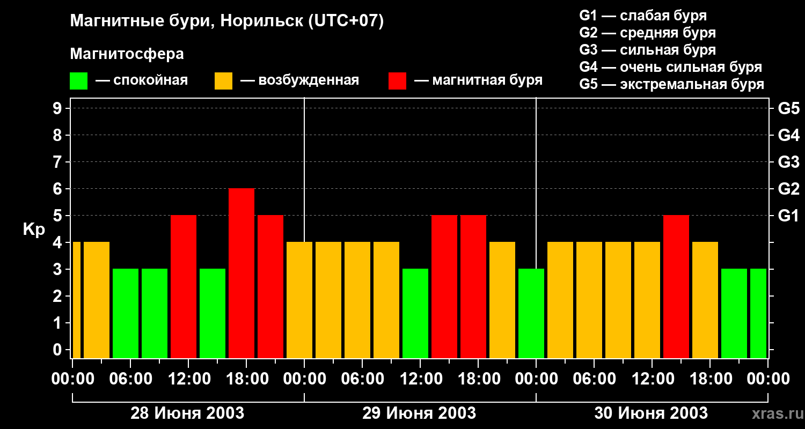Click the thin yellow sliver bar at chart start
Screen dimensions: 805x429
(77, 300)
